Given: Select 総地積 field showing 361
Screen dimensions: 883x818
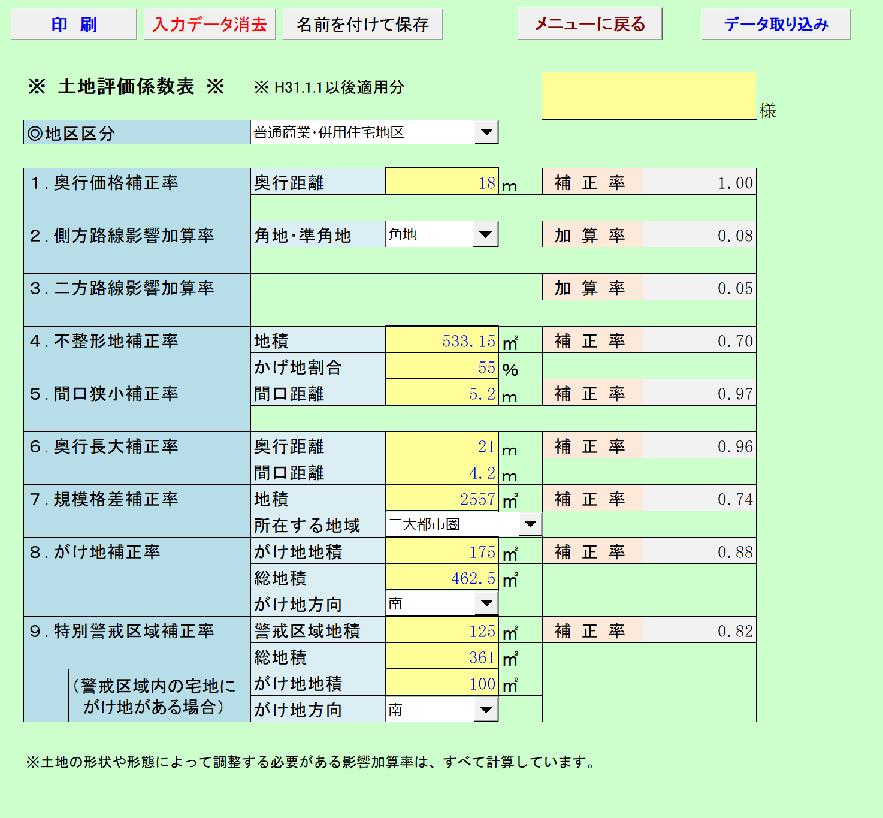Looking at the screenshot, I should [441, 656].
